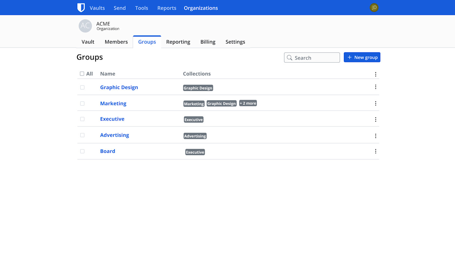The image size is (455, 275).
Task: Open the options menu for Advertising group
Action: (x=376, y=136)
